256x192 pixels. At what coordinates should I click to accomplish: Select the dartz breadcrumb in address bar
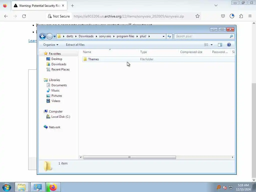tap(70, 36)
